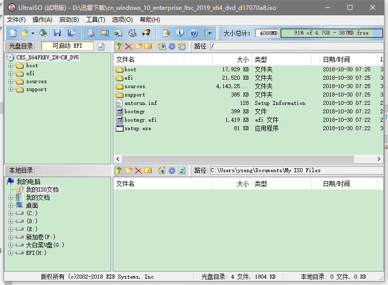Screen dimensions: 388x285
Task: Click the Convert image format icon
Action: coord(105,33)
